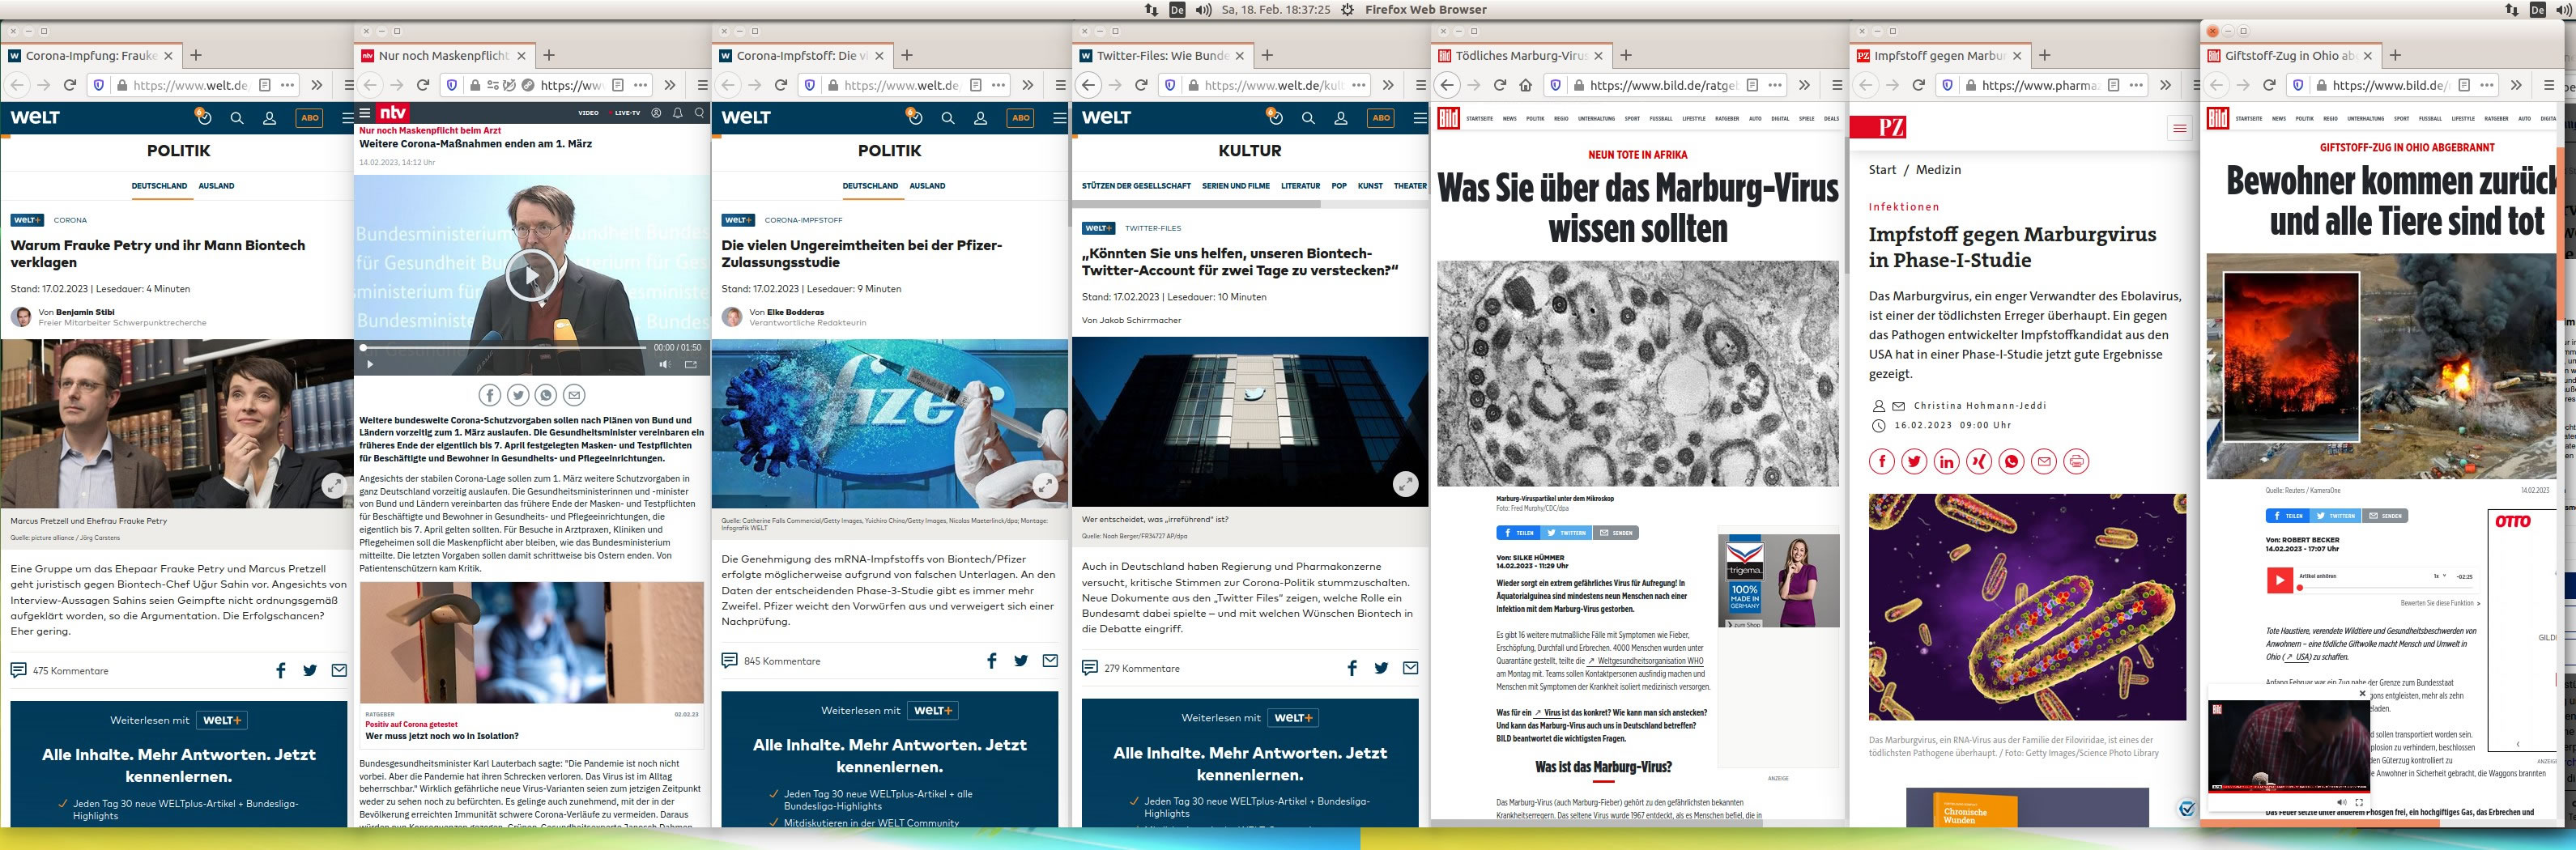
Task: Open WELT hamburger menu in Pfizer window
Action: click(1059, 118)
